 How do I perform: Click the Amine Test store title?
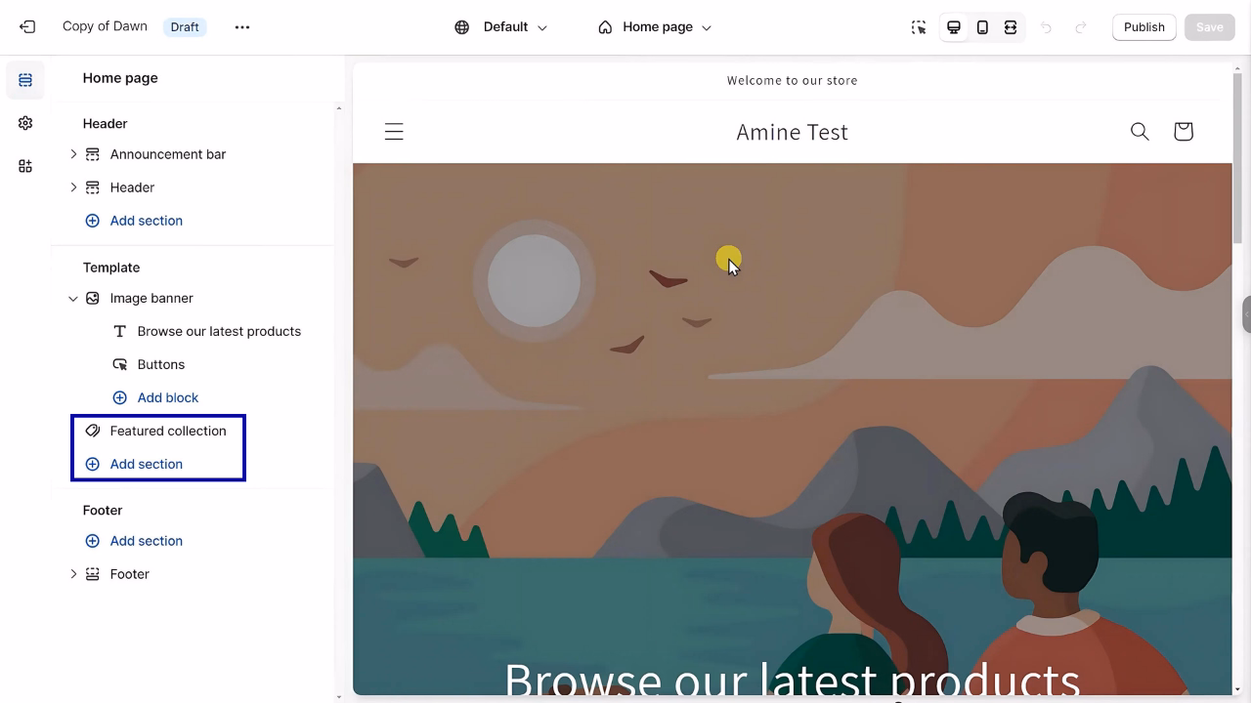tap(792, 132)
